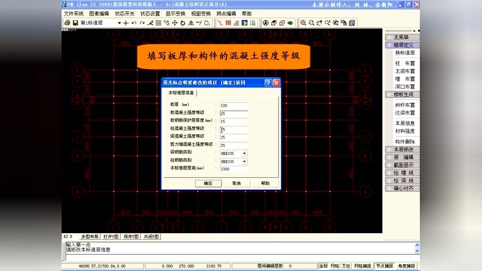Click the 本标准层层高 input field
The width and height of the screenshot is (482, 271).
point(234,169)
